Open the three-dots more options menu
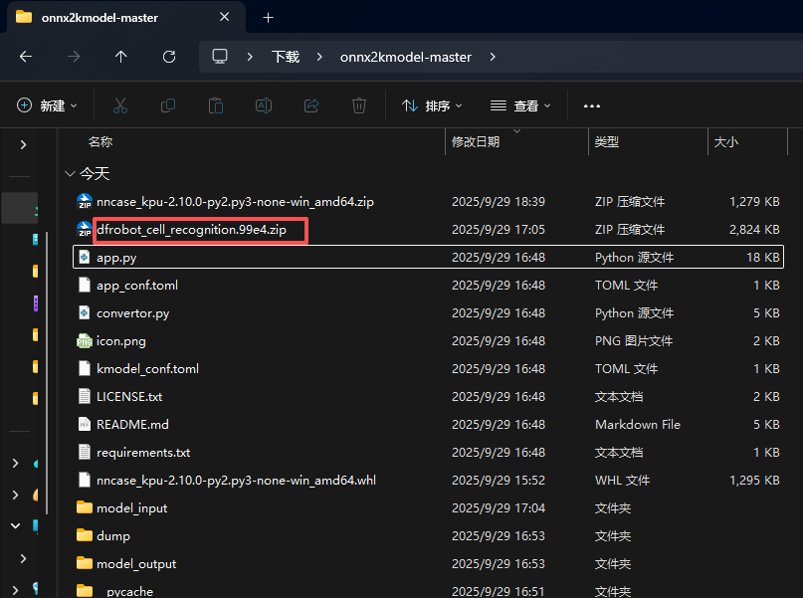The width and height of the screenshot is (803, 598). 592,105
